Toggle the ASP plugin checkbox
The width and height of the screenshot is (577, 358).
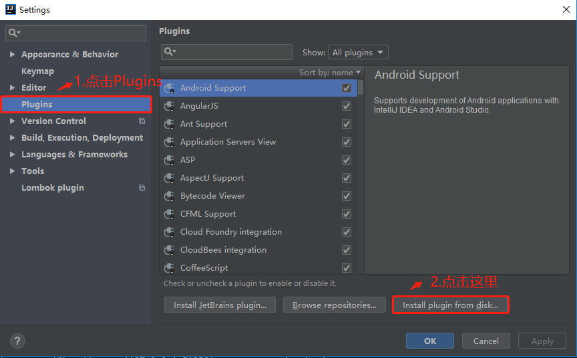click(x=347, y=160)
